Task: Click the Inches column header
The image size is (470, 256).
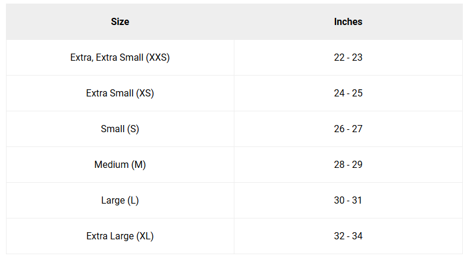Action: point(348,22)
